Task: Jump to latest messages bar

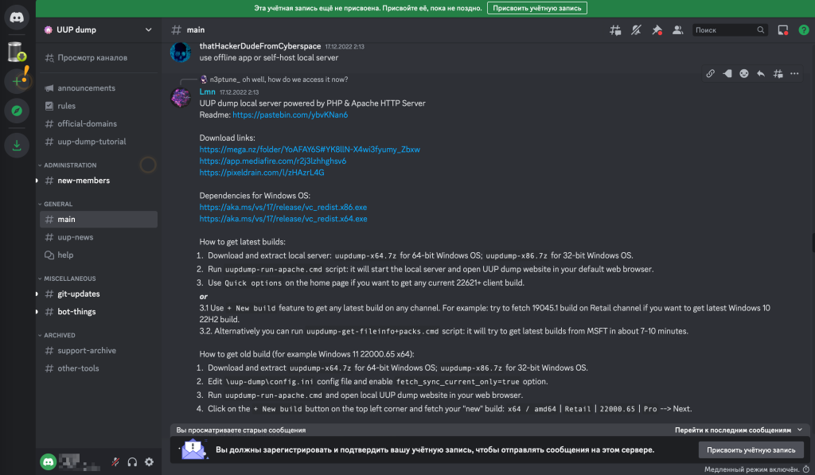Action: click(x=490, y=430)
